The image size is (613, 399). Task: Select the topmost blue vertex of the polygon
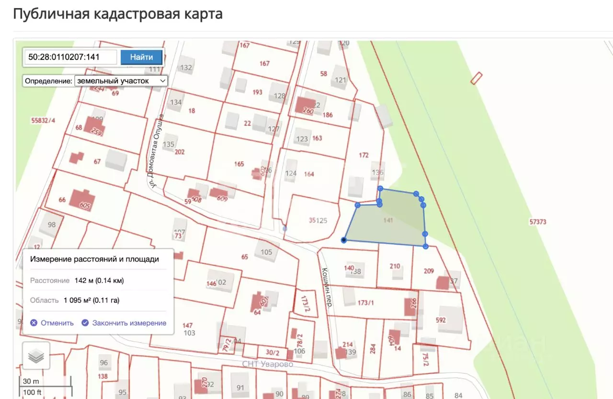coord(380,188)
